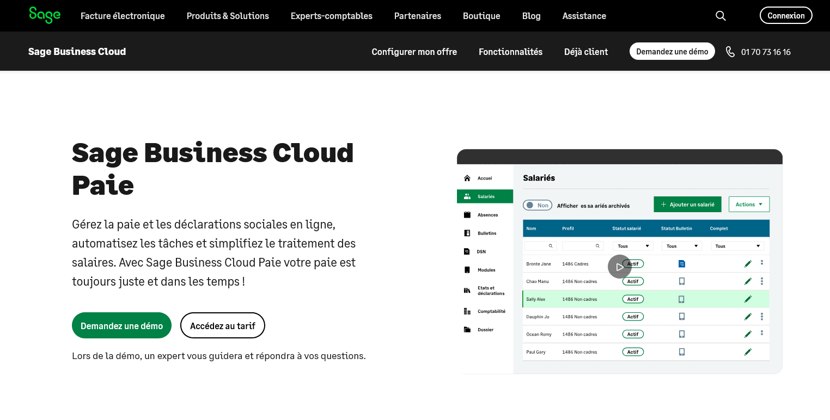
Task: Click the Etats et déclarations books icon
Action: 467,291
